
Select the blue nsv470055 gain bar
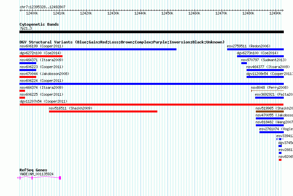point(270,118)
